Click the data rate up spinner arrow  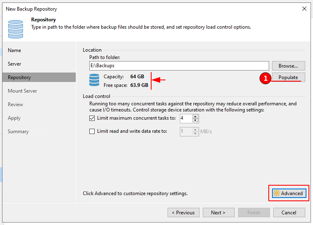coord(195,130)
